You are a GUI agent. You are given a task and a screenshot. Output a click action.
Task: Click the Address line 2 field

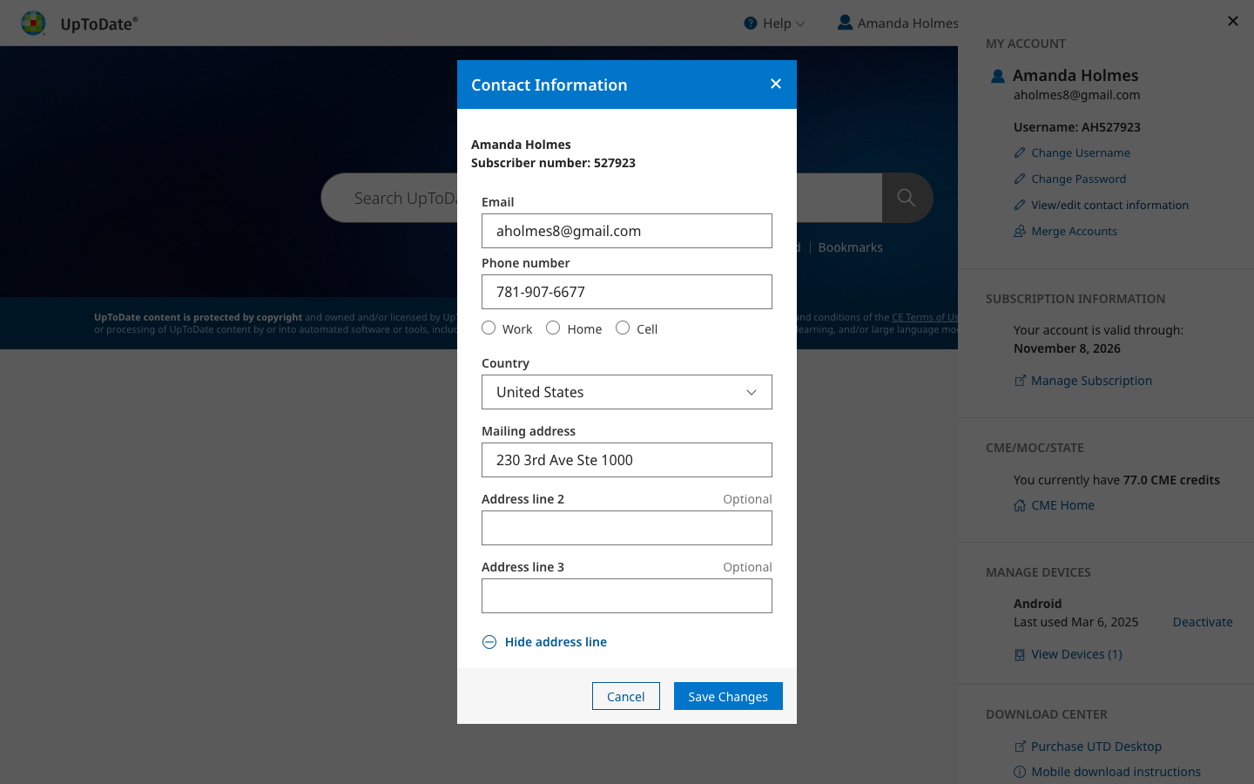(x=627, y=528)
